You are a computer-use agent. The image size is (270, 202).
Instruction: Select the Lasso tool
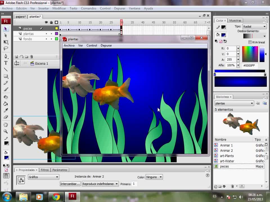(x=6, y=49)
